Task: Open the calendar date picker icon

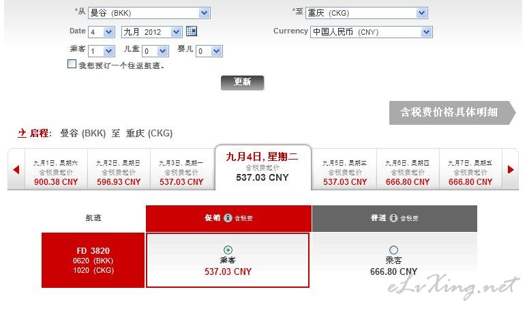Action: 192,31
